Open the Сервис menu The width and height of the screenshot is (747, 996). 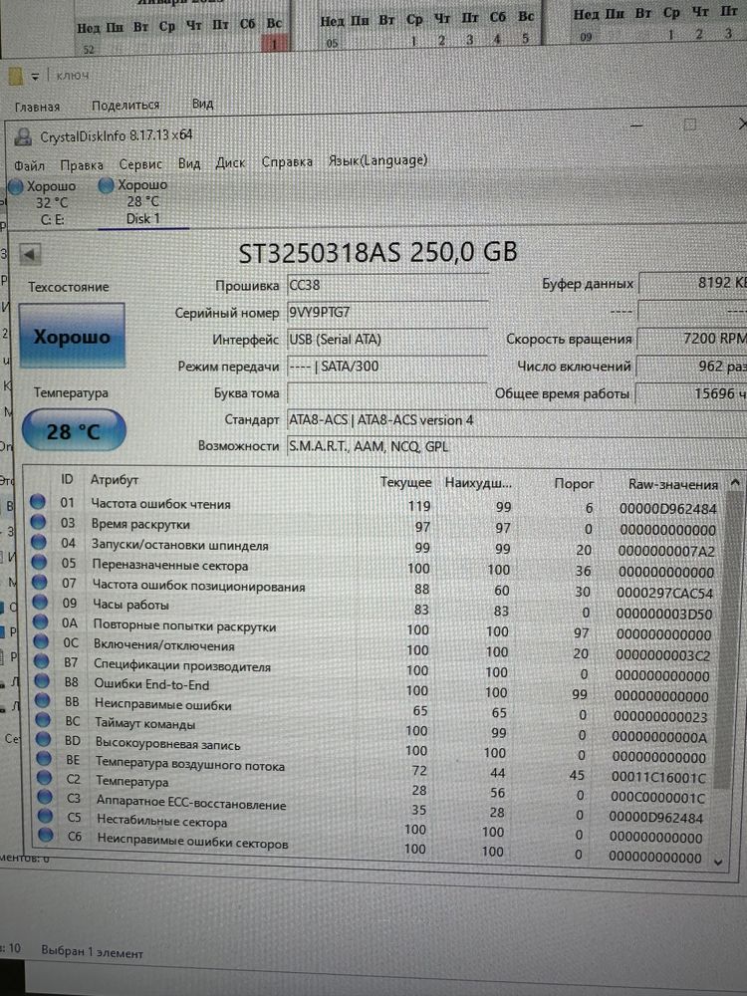point(140,164)
